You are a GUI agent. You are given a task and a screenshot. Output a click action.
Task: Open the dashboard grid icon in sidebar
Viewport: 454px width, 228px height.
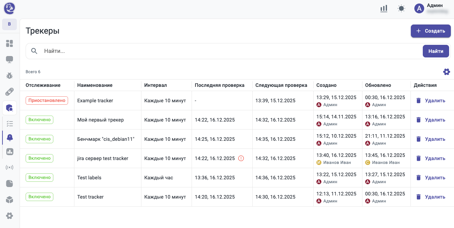tap(9, 43)
